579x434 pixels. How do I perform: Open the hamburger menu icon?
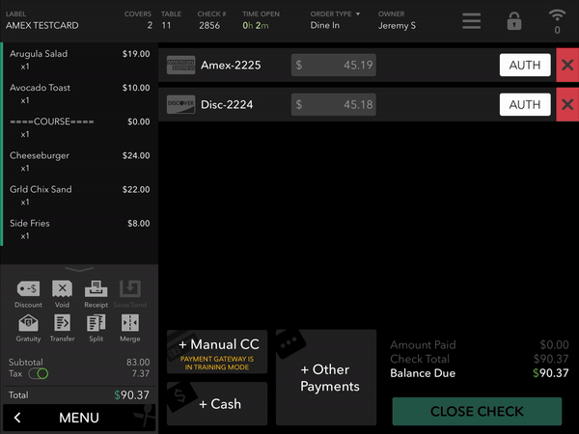472,21
